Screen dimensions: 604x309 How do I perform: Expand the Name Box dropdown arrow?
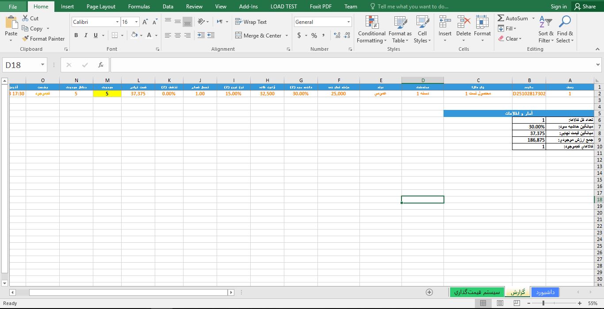coord(43,65)
